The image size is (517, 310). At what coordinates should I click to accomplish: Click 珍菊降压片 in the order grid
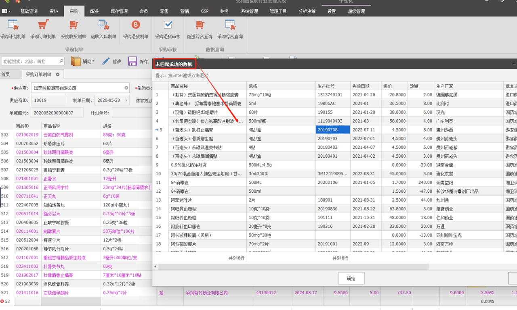(54, 144)
